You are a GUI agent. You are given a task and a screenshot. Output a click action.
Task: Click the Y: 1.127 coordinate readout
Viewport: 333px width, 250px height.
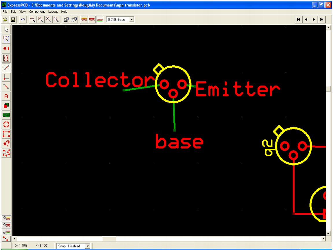[42, 246]
